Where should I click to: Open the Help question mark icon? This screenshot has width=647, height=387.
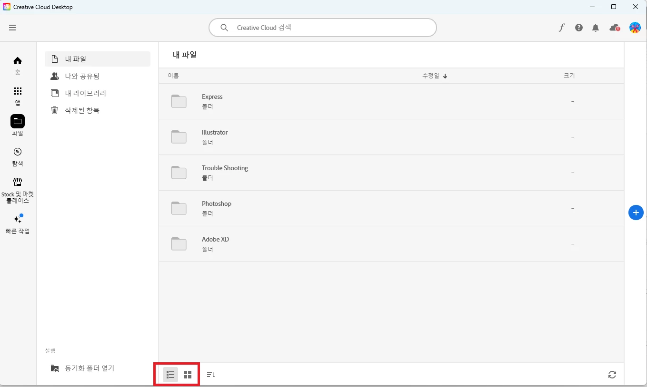point(579,28)
